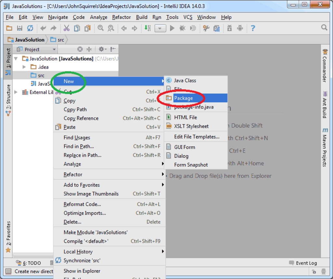Click the Debug bug icon in toolbar

(182, 28)
